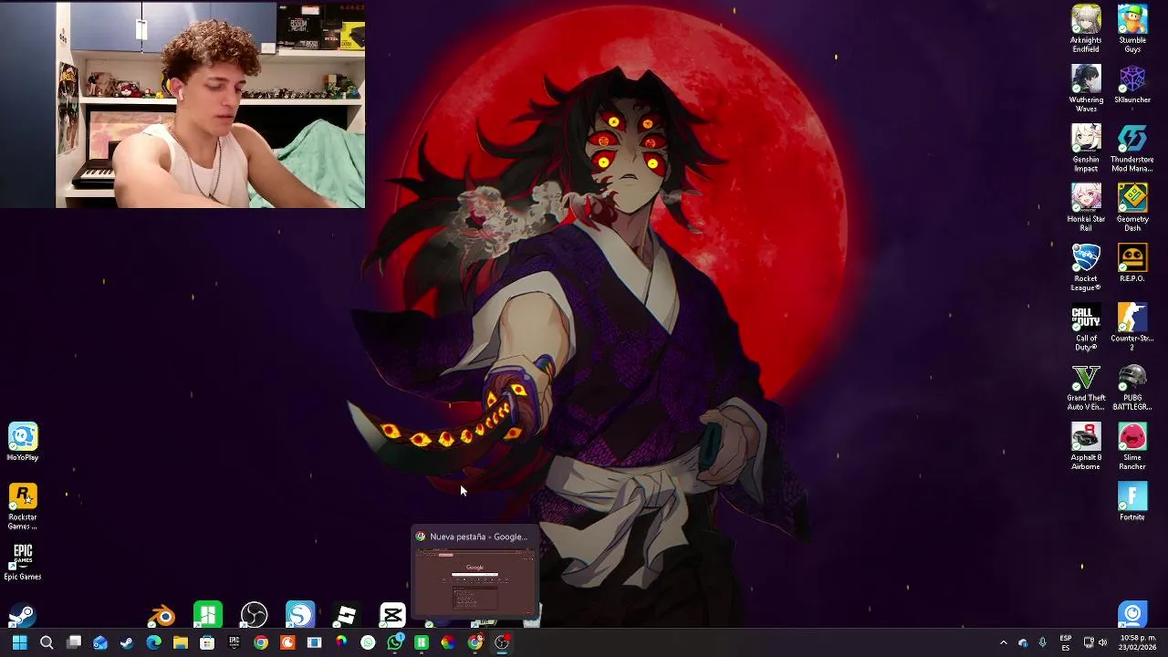
Task: Launch Geometry Dash from the desktop
Action: (x=1132, y=207)
